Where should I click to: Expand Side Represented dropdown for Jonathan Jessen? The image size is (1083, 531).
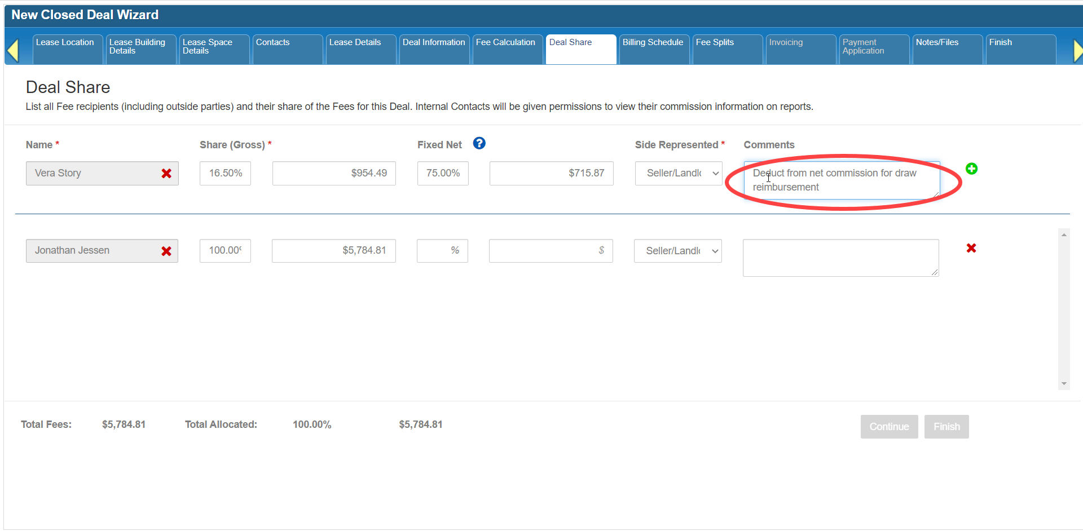pos(677,251)
